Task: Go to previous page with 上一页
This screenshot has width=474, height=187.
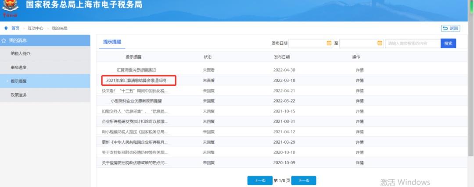Action: pos(260,180)
